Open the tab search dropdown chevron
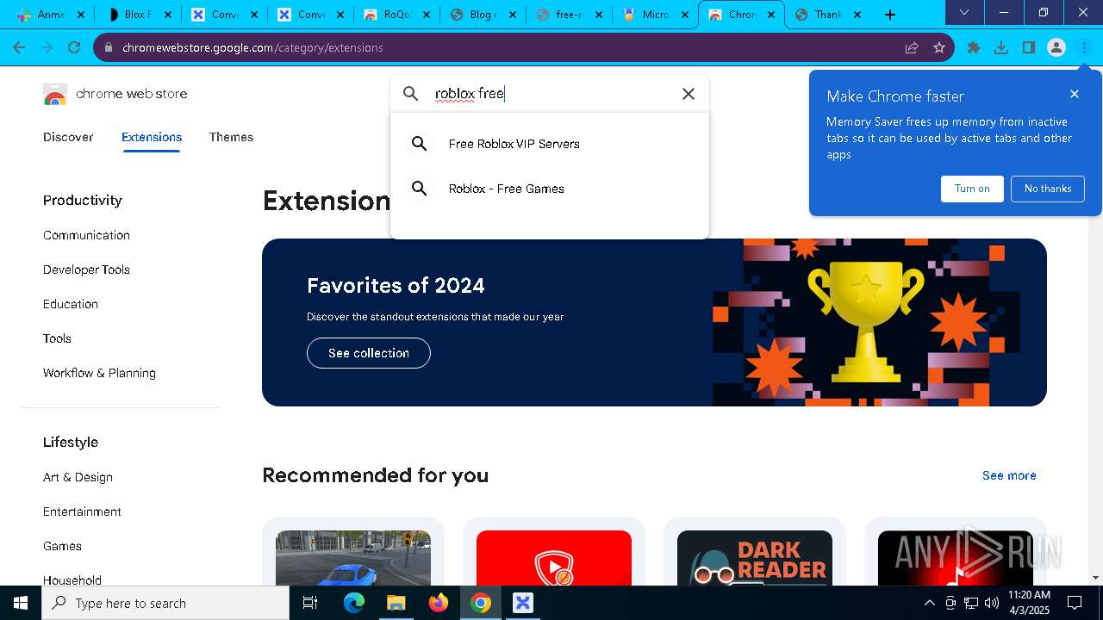The image size is (1103, 620). click(964, 12)
